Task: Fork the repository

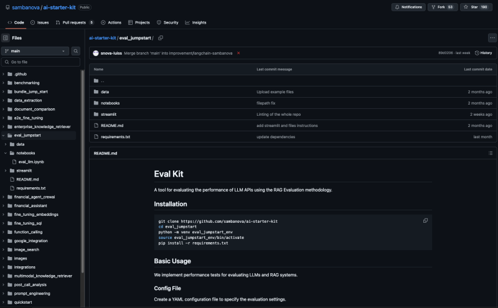Action: pyautogui.click(x=443, y=7)
